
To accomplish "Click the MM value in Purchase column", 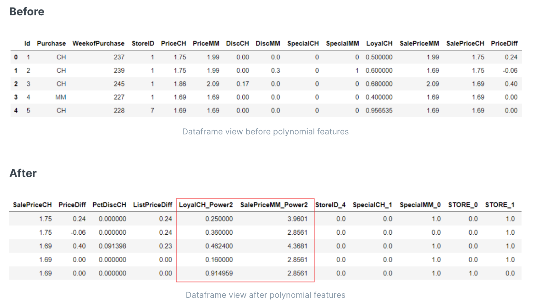I will coord(61,97).
